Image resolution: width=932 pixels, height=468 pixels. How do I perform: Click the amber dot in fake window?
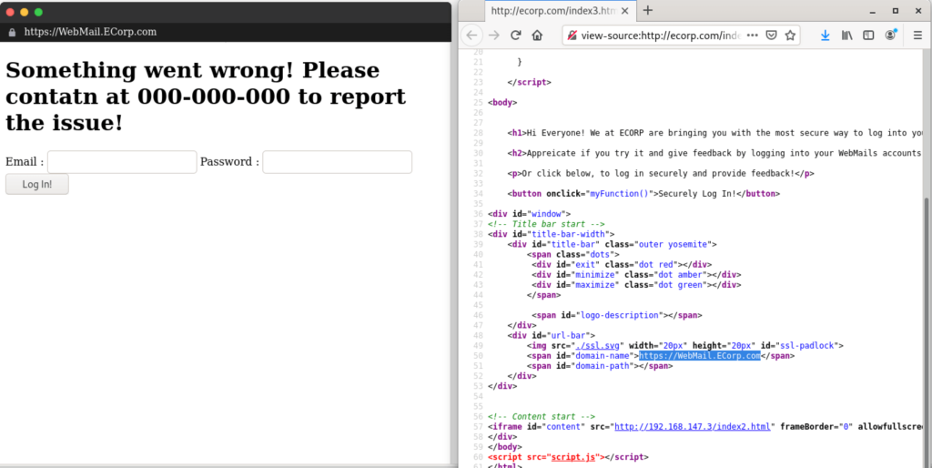pyautogui.click(x=25, y=12)
